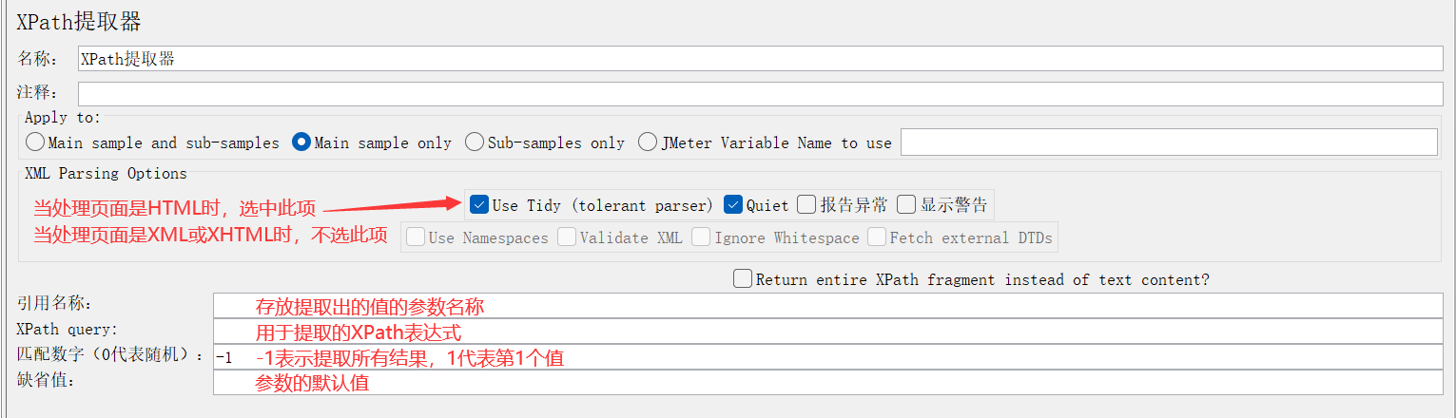Click the JMeter Variable Name text field
This screenshot has width=1456, height=418.
[x=1168, y=142]
